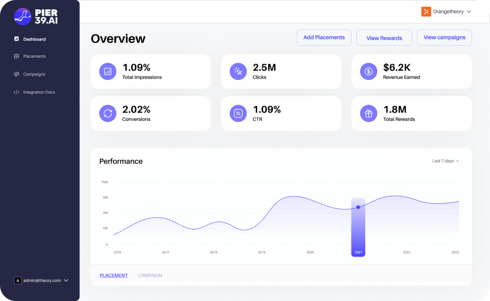Select the PLACEMENT tab
This screenshot has height=301, width=490.
coord(114,275)
